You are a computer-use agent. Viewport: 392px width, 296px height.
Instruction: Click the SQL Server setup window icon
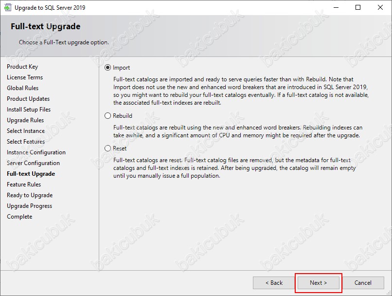point(8,7)
